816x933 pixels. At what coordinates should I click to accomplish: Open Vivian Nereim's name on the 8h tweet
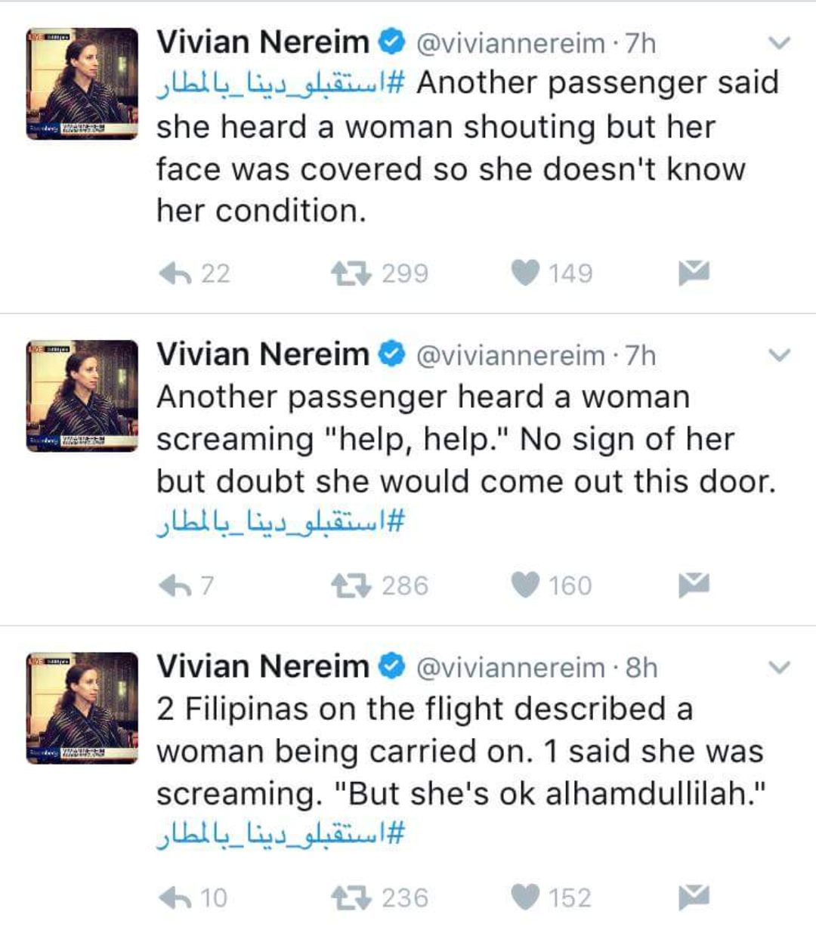(262, 666)
